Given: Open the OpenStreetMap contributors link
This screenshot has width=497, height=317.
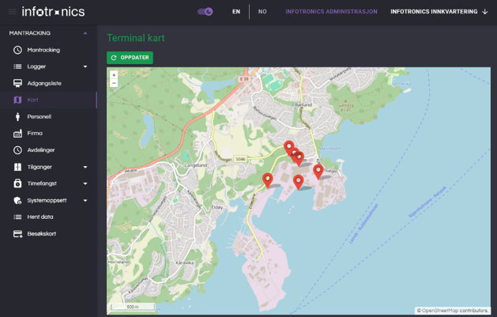Looking at the screenshot, I should coord(455,311).
